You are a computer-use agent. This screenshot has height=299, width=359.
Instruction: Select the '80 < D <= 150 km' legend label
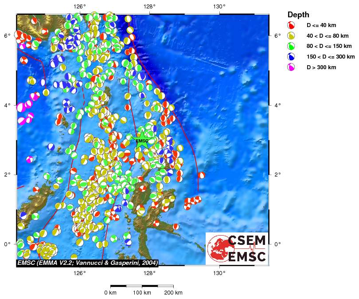[329, 46]
